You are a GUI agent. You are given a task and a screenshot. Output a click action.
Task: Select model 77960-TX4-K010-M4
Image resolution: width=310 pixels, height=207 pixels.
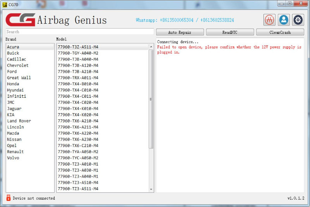pyautogui.click(x=103, y=109)
